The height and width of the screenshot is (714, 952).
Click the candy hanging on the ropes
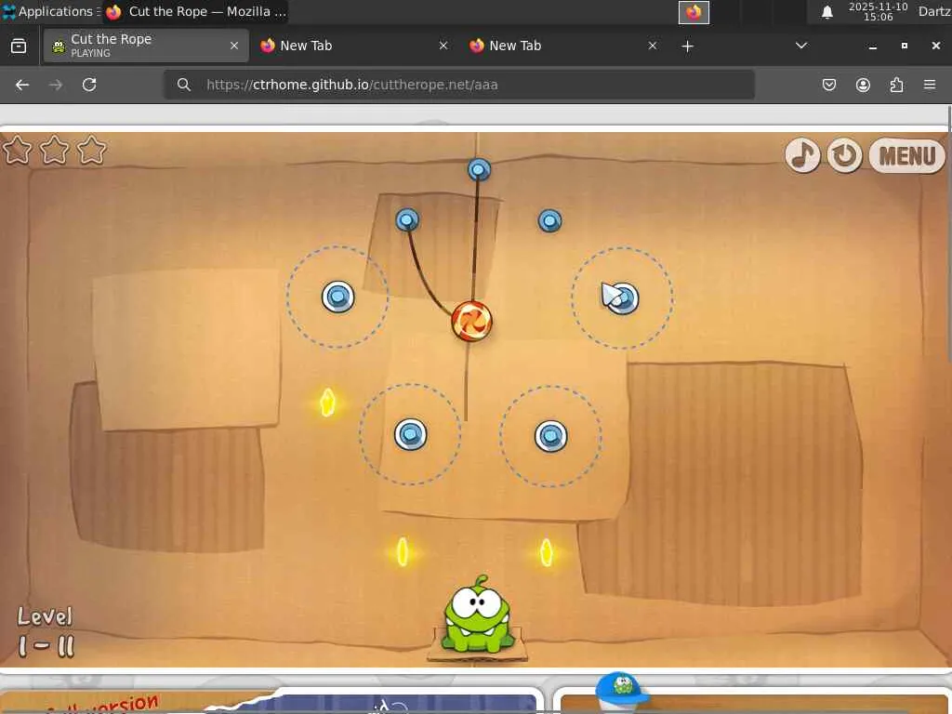coord(471,321)
